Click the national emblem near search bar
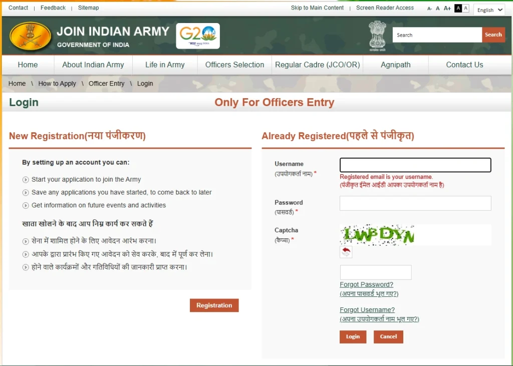513x366 pixels. [x=377, y=35]
